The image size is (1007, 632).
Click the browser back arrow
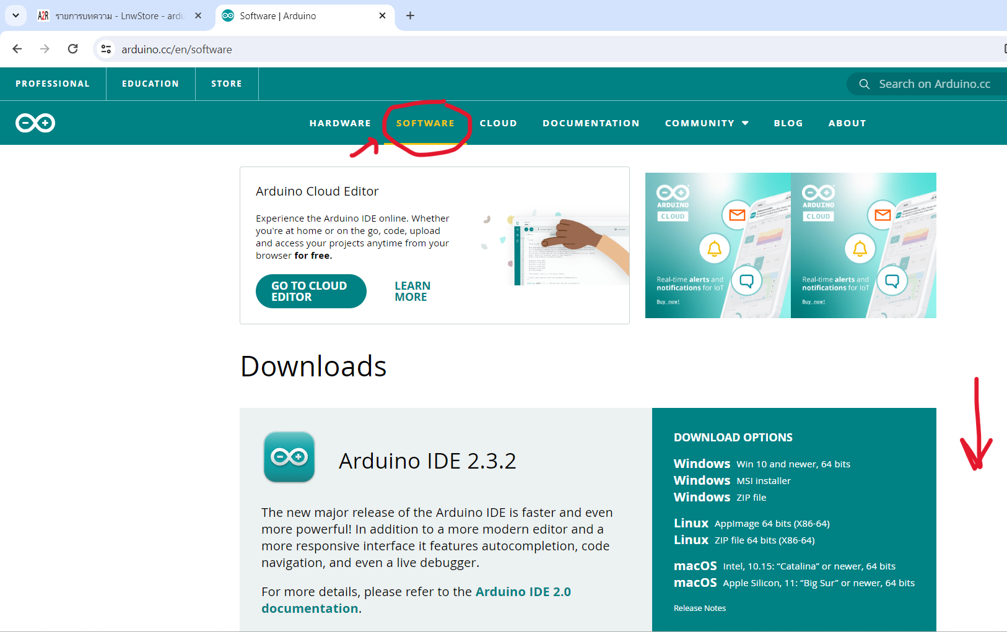(17, 49)
